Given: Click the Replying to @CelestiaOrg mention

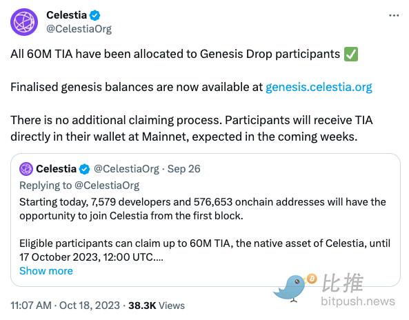Looking at the screenshot, I should (x=107, y=186).
